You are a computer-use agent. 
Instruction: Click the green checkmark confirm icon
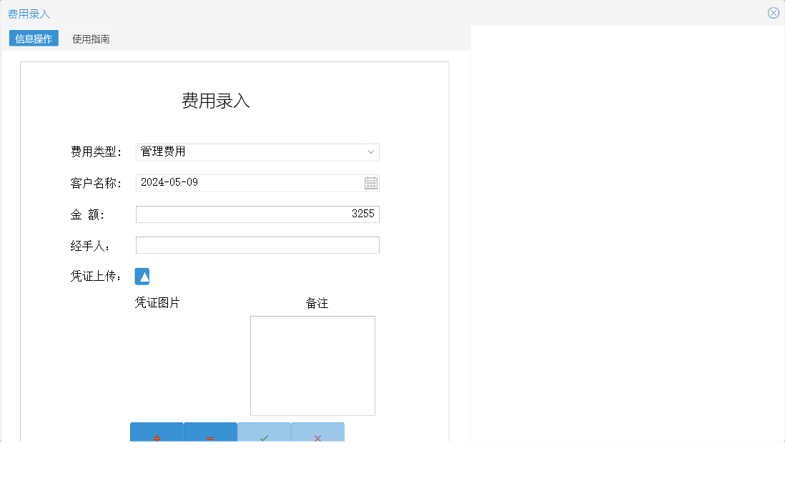point(264,435)
